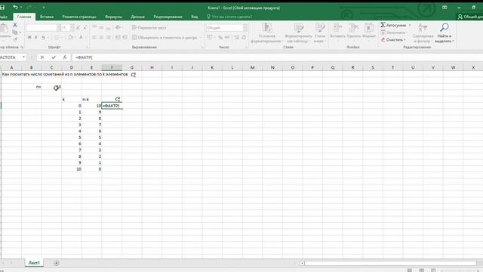The image size is (483, 272).
Task: Align text to bottom icon
Action: pyautogui.click(x=108, y=28)
